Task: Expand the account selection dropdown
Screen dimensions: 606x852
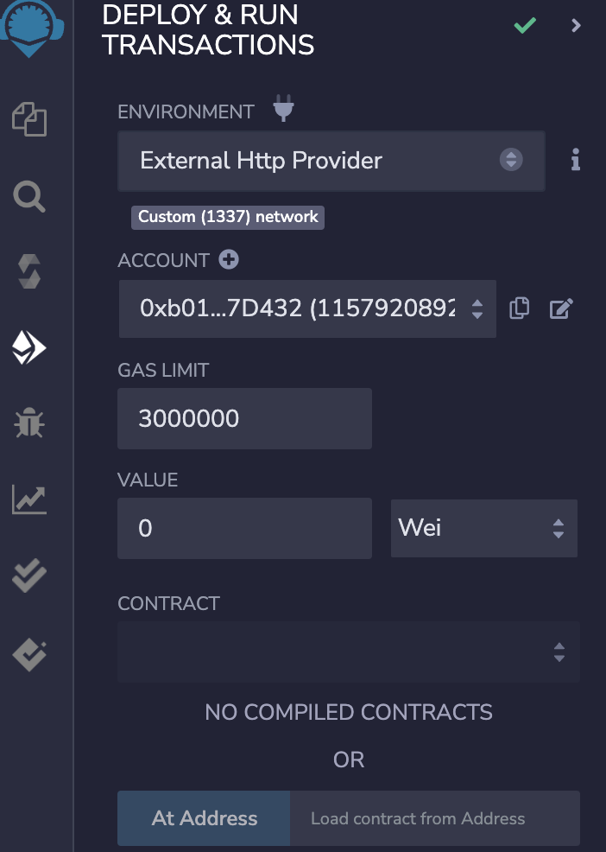Action: point(306,308)
